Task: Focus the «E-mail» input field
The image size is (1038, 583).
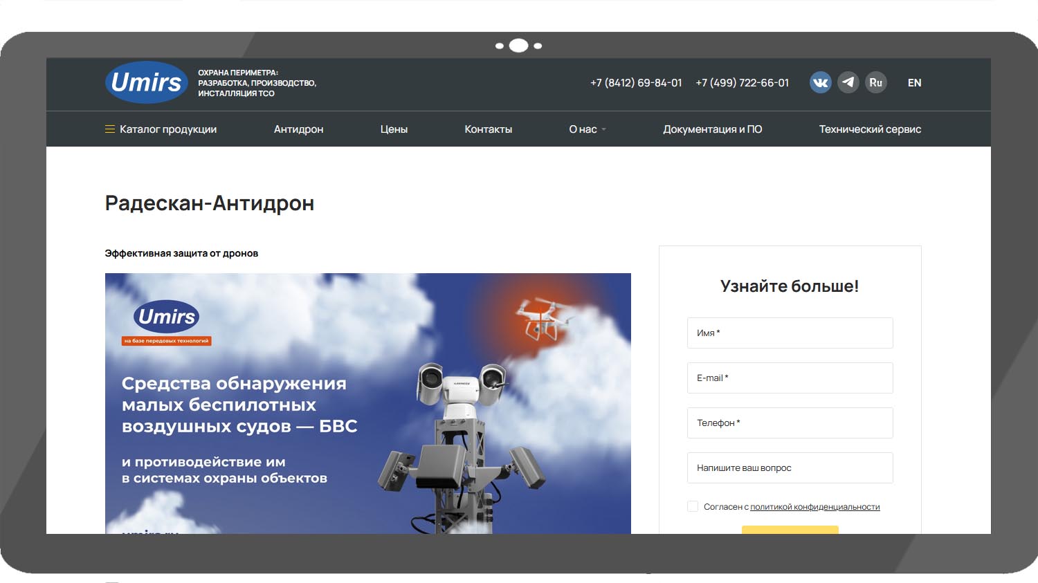Action: coord(790,378)
